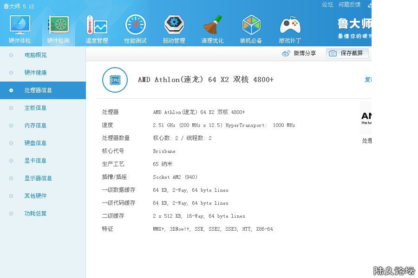This screenshot has width=418, height=278.
Task: Select 电脑概览 in the sidebar
Action: [35, 55]
